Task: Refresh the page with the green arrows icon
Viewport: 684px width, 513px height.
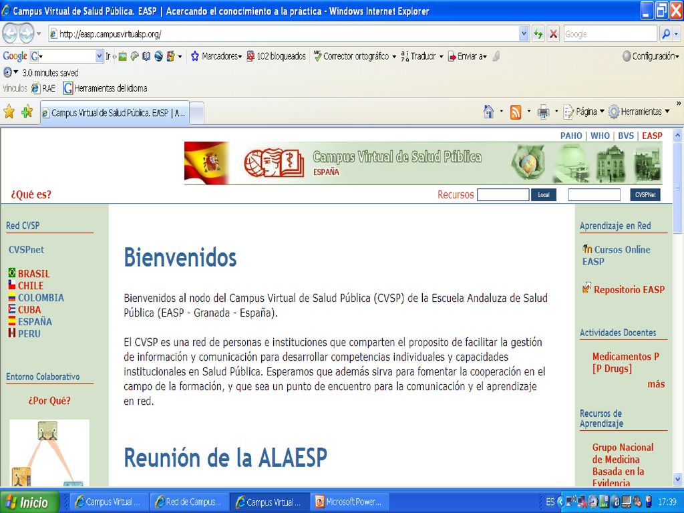Action: coord(538,33)
